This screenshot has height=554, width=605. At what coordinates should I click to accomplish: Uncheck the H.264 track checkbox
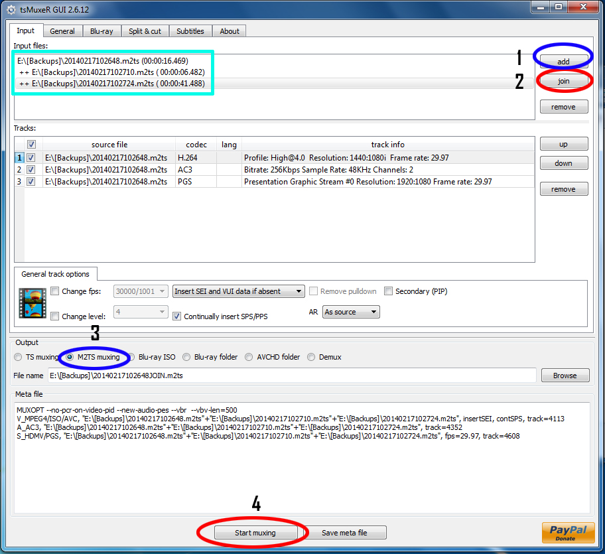[31, 158]
